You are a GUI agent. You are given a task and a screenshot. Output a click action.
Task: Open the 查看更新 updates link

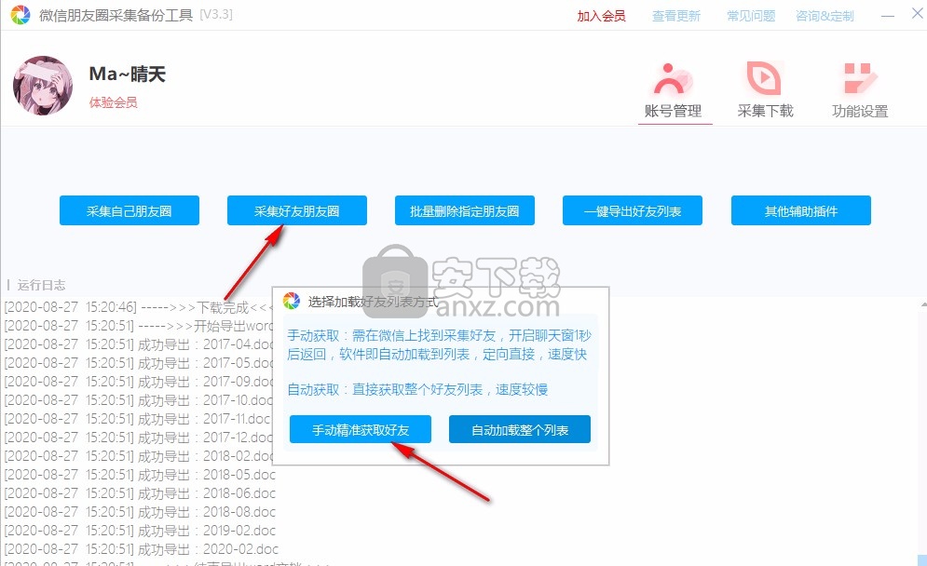[675, 16]
